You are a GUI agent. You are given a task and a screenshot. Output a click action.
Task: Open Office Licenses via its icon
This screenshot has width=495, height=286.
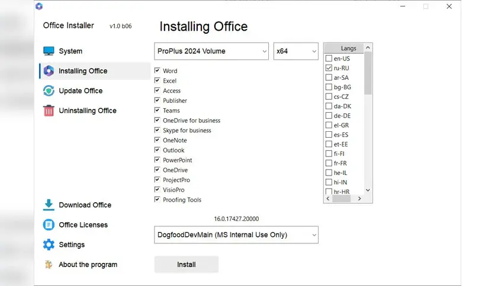click(x=49, y=225)
